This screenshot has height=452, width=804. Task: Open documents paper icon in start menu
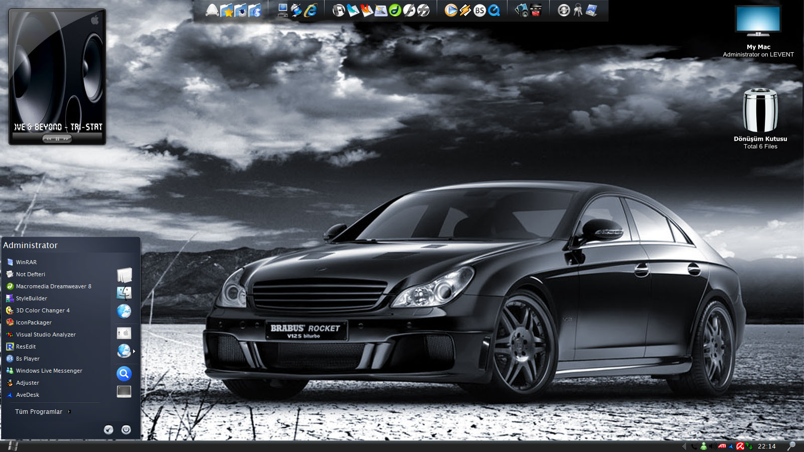click(124, 275)
